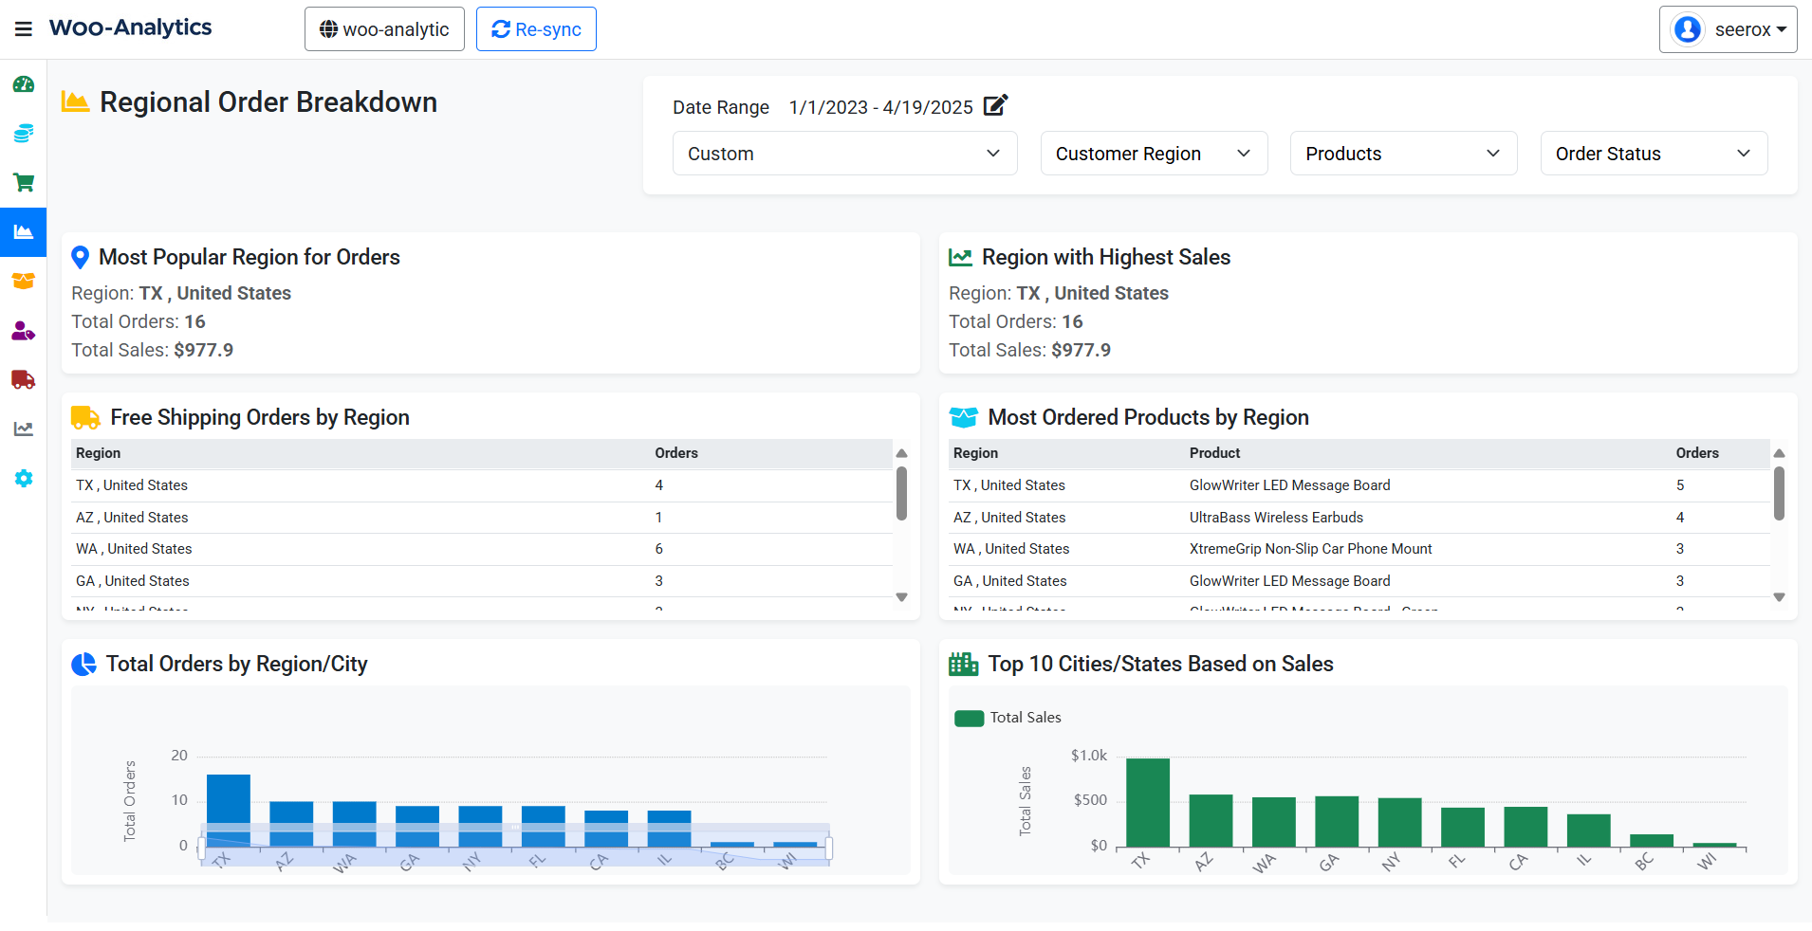The height and width of the screenshot is (931, 1812).
Task: Open the Order Status filter dropdown
Action: 1653,154
